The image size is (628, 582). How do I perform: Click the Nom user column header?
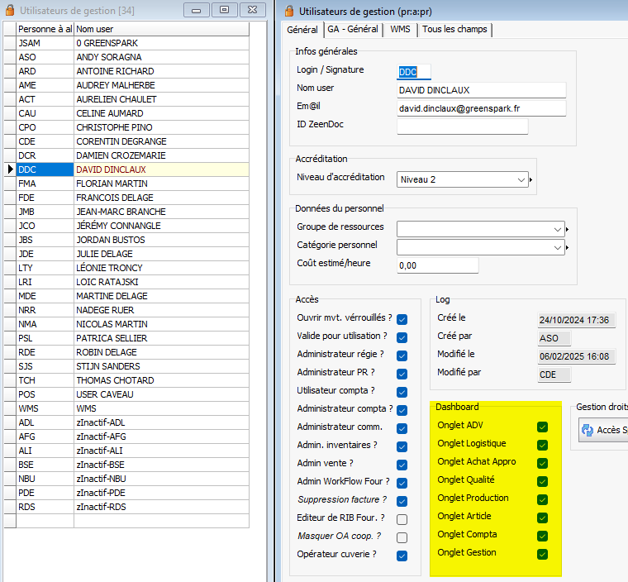(160, 29)
